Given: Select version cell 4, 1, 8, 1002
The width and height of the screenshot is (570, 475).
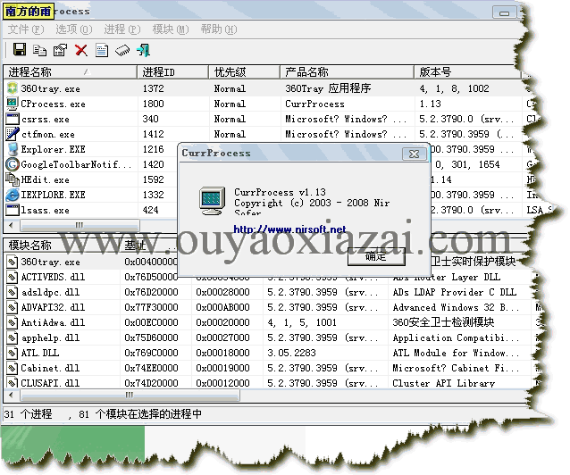Looking at the screenshot, I should 454,88.
